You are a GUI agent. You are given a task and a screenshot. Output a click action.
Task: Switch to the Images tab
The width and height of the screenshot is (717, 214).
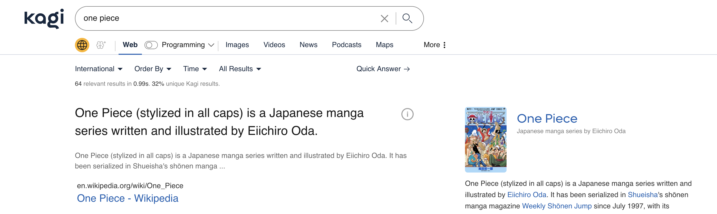pos(237,45)
